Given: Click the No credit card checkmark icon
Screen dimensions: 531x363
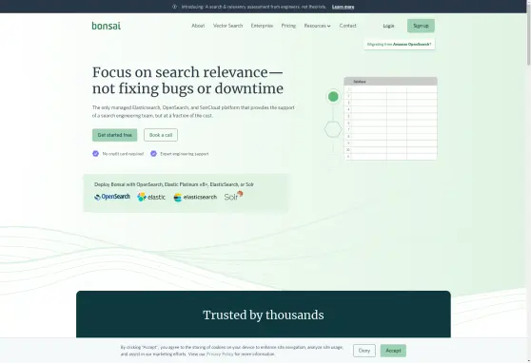Looking at the screenshot, I should [x=95, y=154].
